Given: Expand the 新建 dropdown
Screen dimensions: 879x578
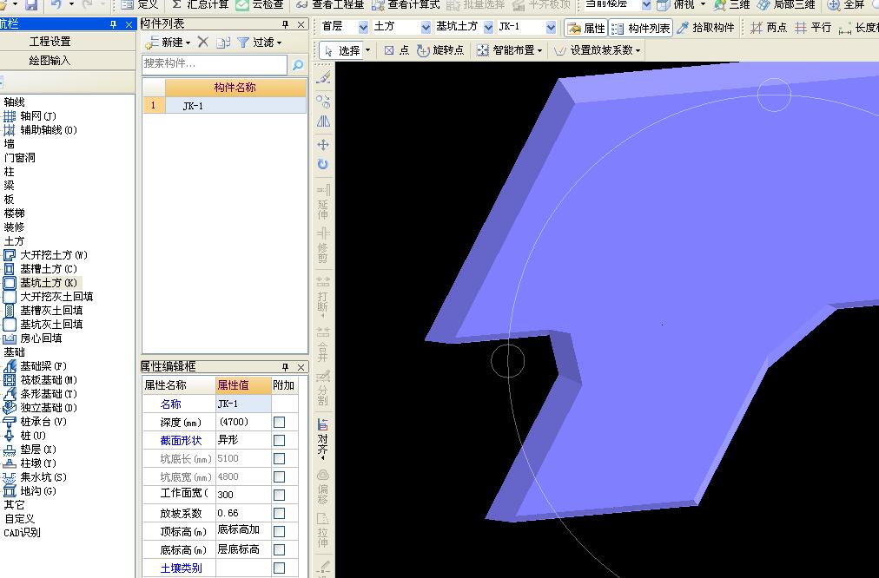Looking at the screenshot, I should (188, 43).
